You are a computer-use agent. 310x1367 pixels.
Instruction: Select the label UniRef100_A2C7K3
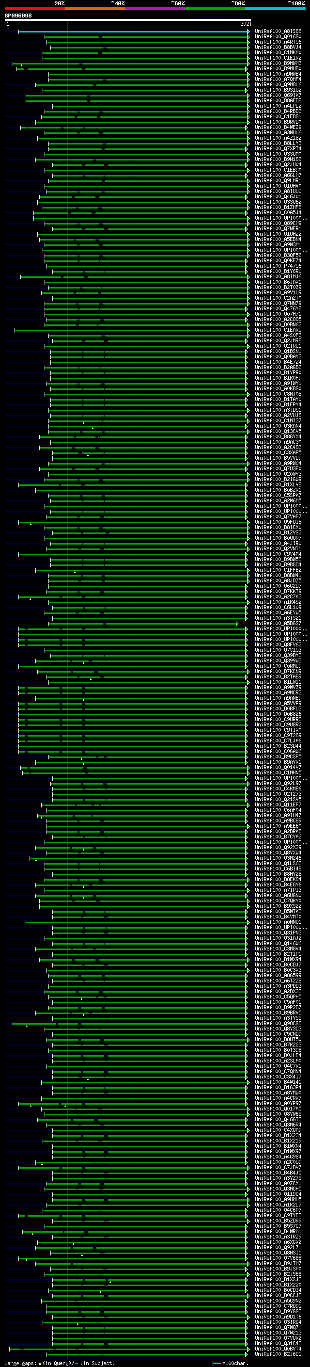click(278, 596)
